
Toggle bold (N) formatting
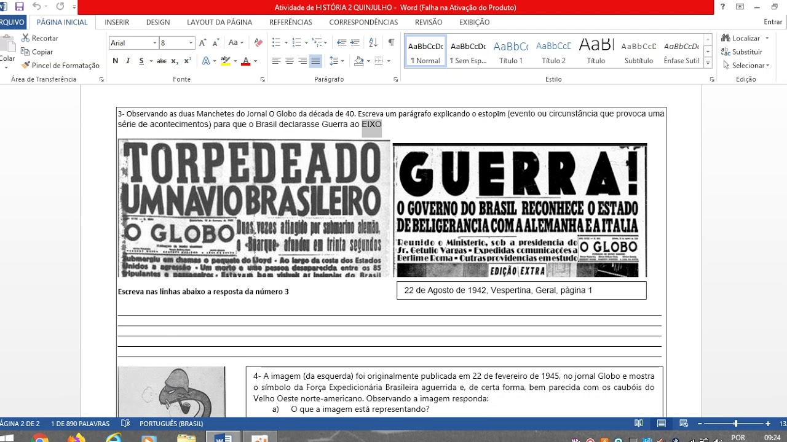tap(115, 61)
